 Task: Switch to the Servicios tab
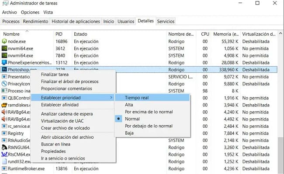point(166,21)
